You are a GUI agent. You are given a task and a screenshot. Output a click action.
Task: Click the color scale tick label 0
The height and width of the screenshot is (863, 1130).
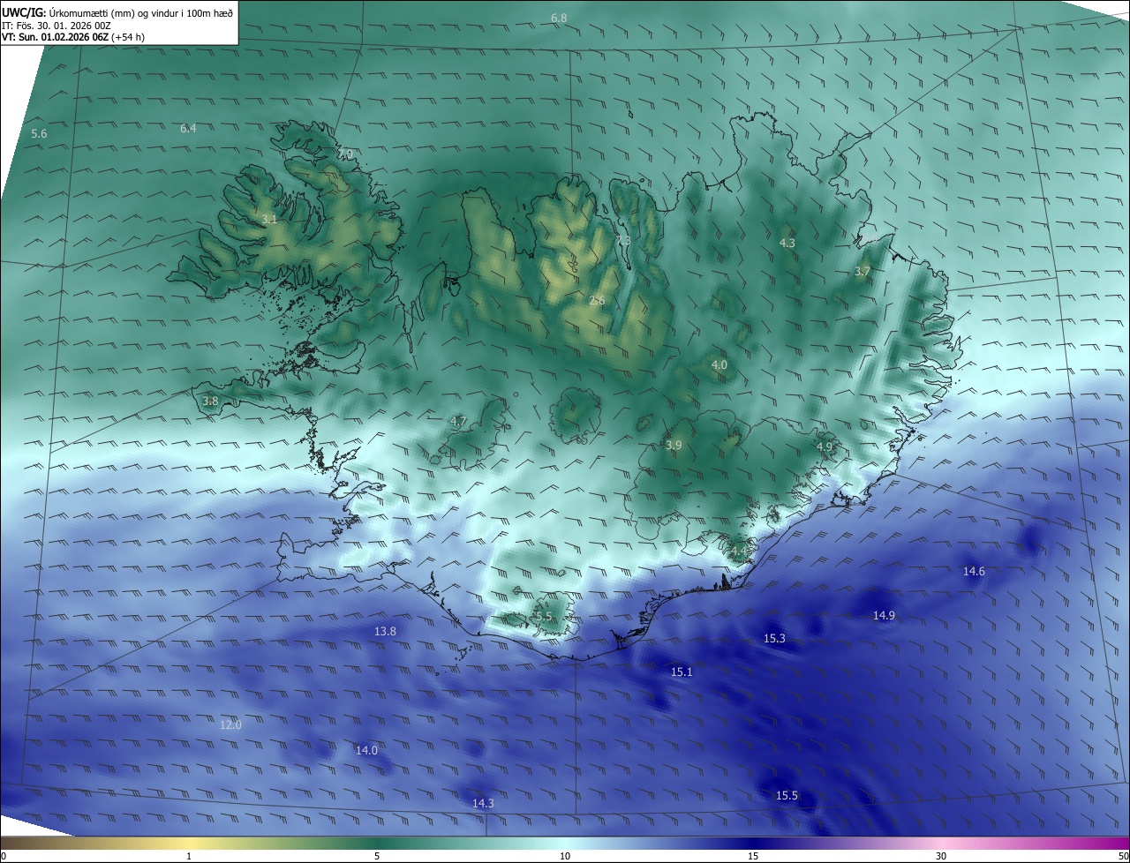(x=3, y=856)
